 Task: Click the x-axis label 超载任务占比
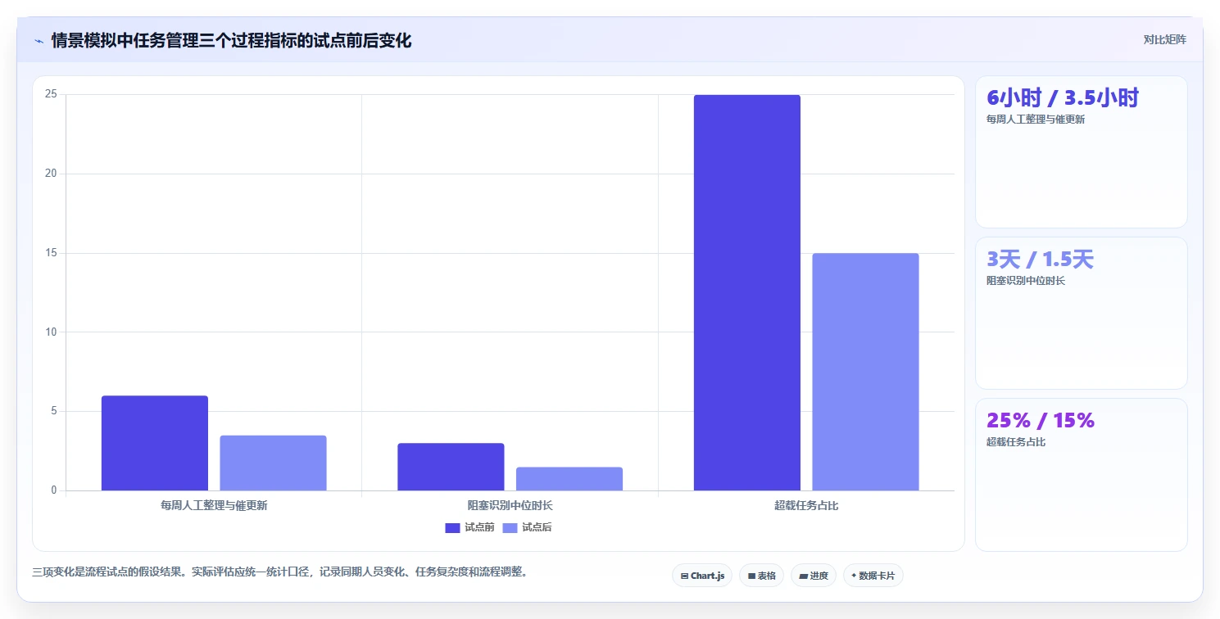point(806,506)
